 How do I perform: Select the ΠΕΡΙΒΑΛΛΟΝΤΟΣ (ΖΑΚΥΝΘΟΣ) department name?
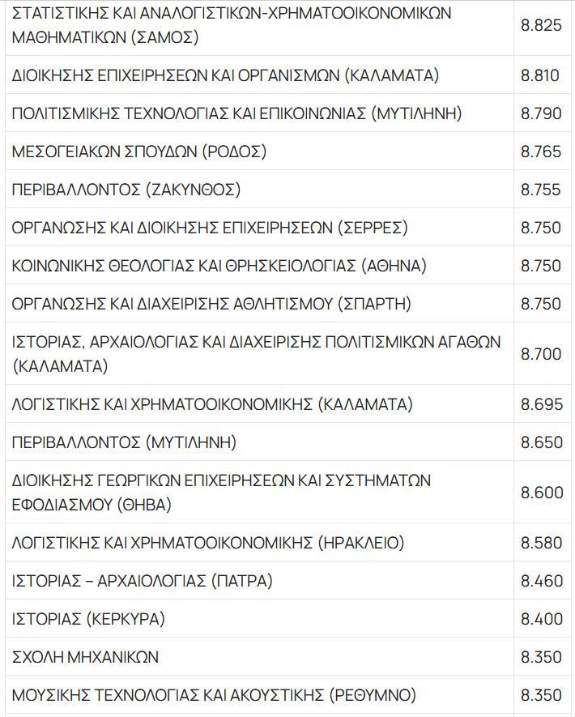click(127, 190)
